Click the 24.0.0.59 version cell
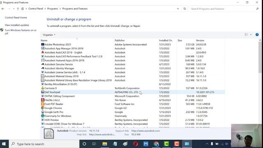Screen dimensions: 263x148 click(x=201, y=44)
